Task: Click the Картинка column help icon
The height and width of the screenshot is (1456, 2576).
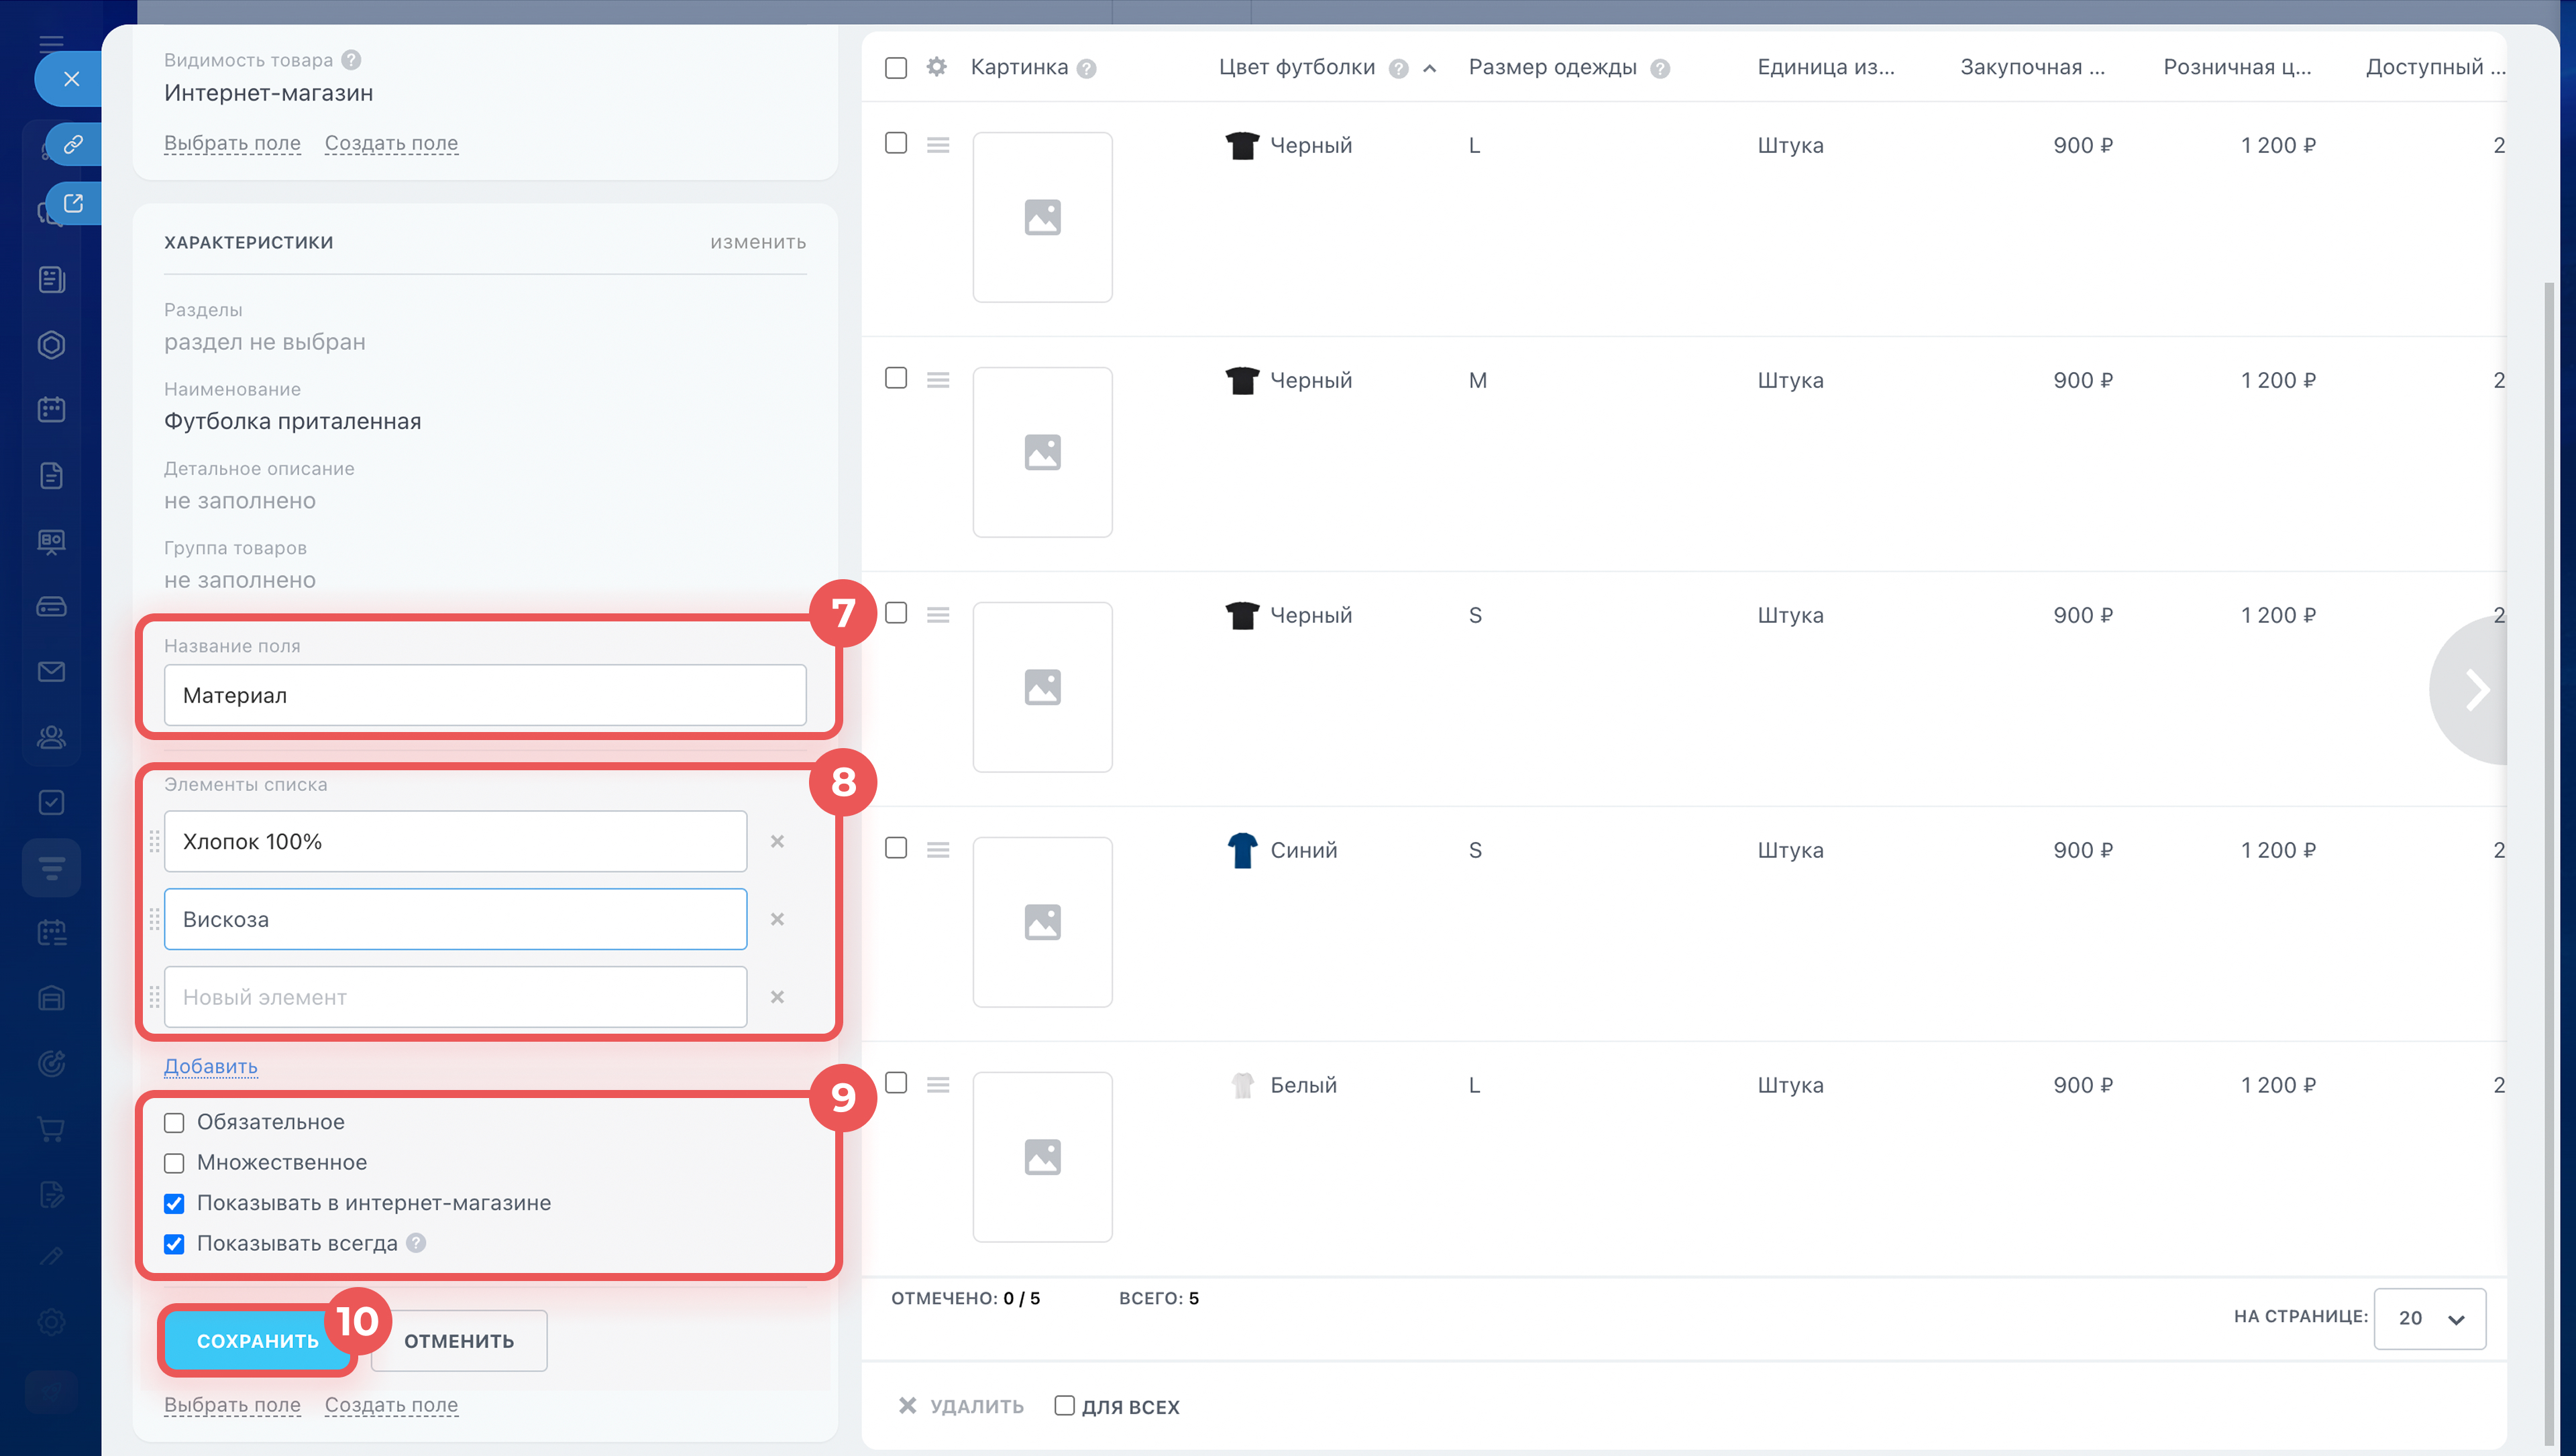Action: [1087, 69]
